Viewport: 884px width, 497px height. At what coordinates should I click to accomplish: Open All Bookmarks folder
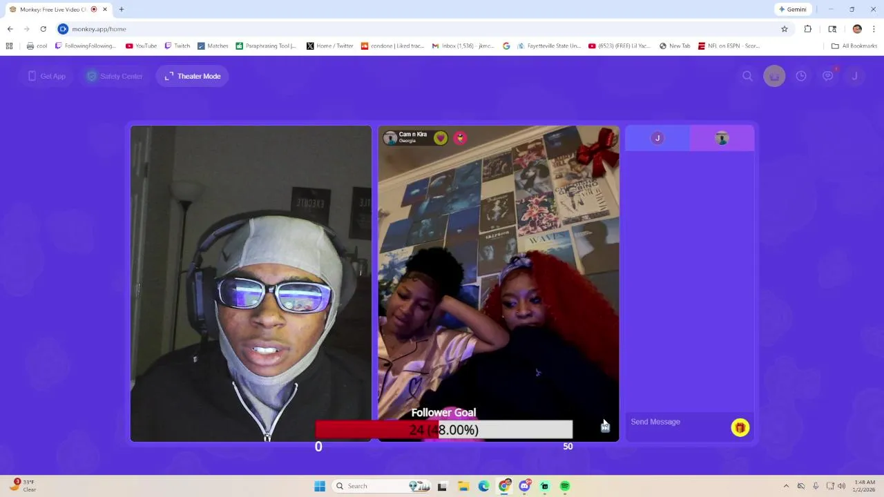(854, 46)
